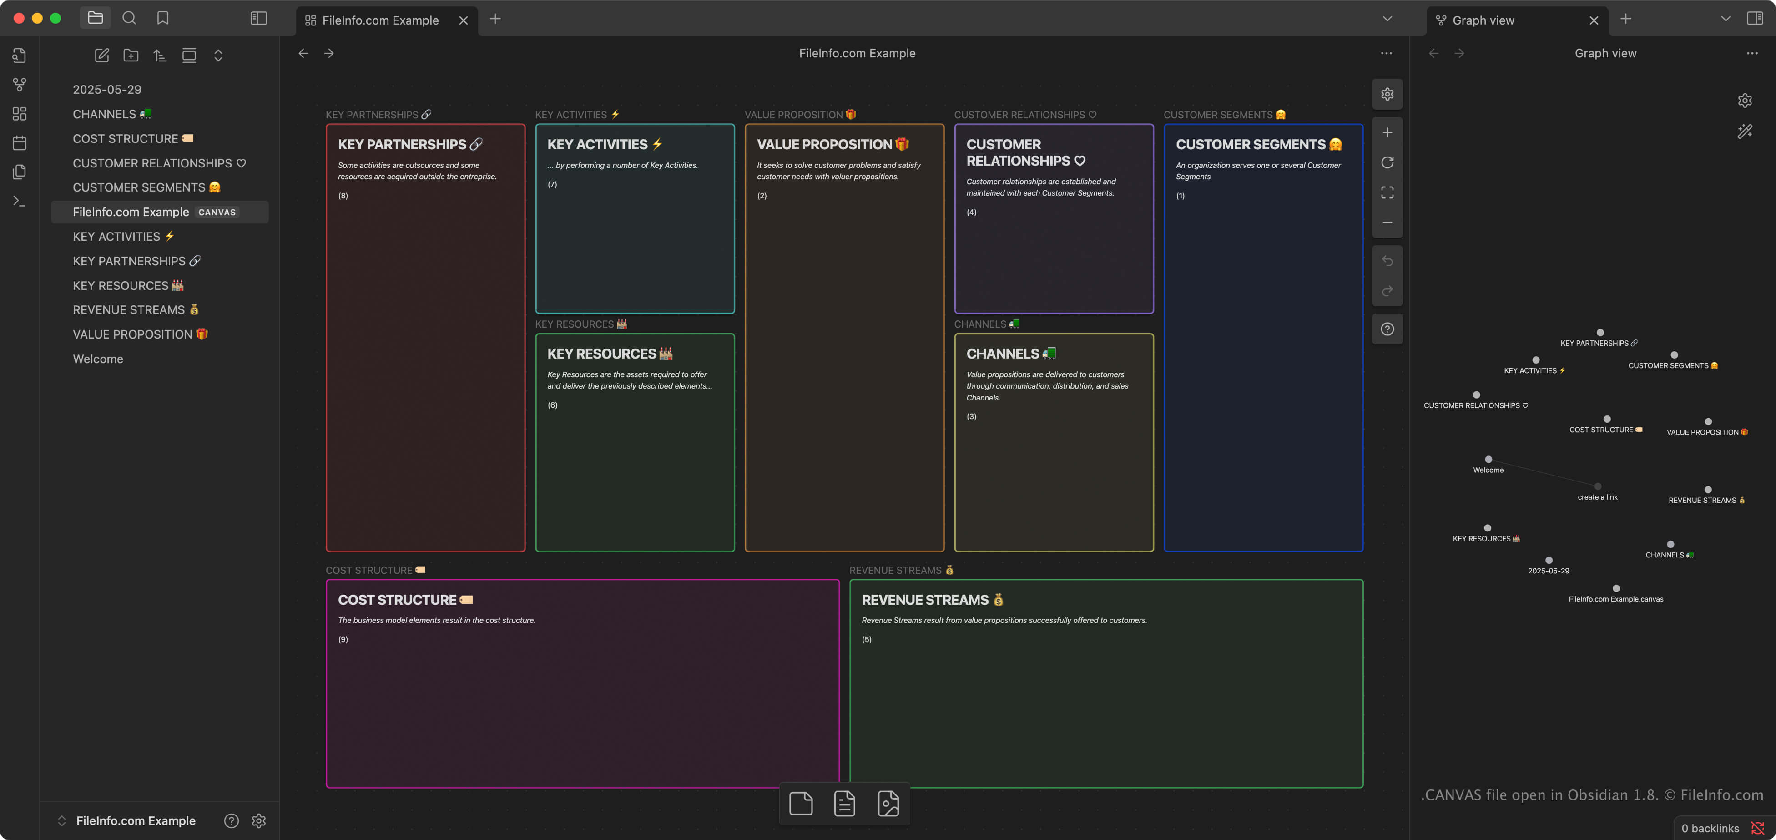1776x840 pixels.
Task: Open Obsidian settings at sidebar bottom
Action: [258, 821]
